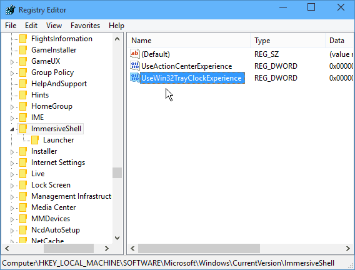Click values pane horizontal scrollbar thumb
The height and width of the screenshot is (270, 355).
pos(199,248)
